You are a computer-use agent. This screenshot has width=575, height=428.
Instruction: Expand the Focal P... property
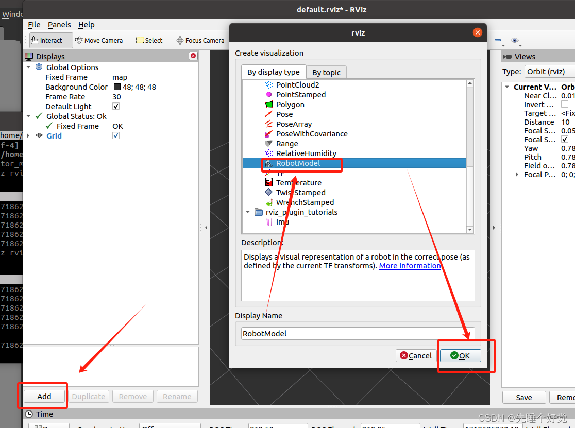pyautogui.click(x=517, y=175)
